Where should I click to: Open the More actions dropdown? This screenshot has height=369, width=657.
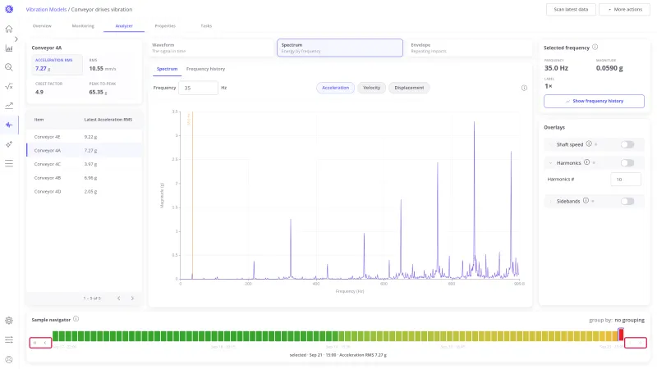coord(624,9)
